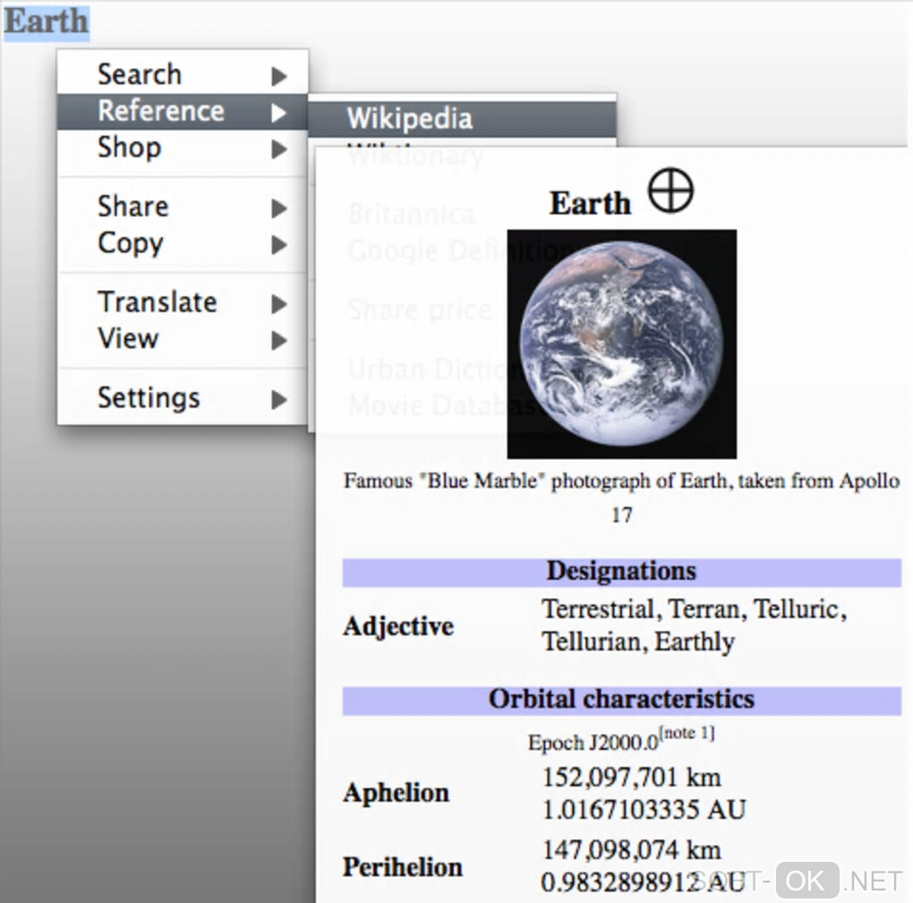Click the arrow beside Share
Image resolution: width=913 pixels, height=903 pixels.
[x=279, y=208]
